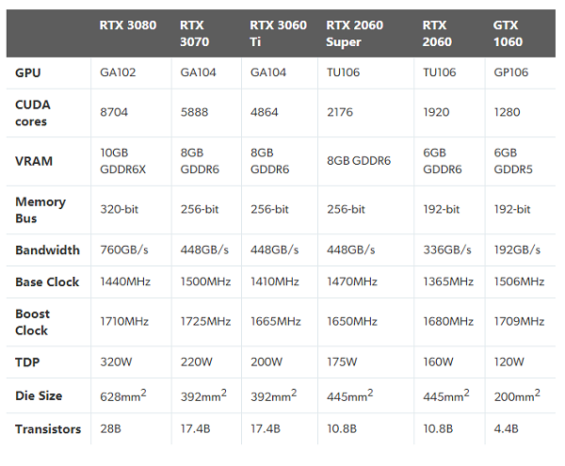Screen dimensions: 565x466
Task: Select the VRAM row label
Action: point(34,161)
